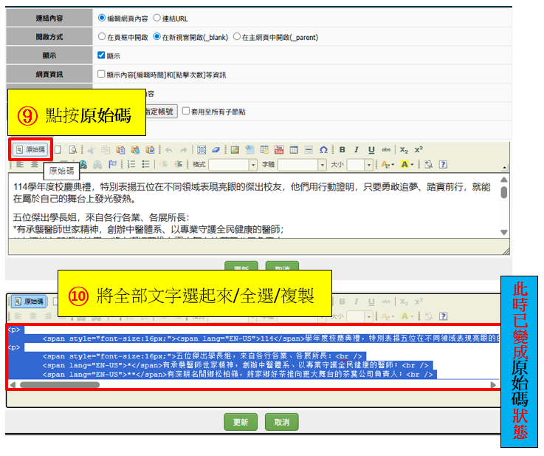
Task: Click the superscript X² icon
Action: pyautogui.click(x=419, y=149)
